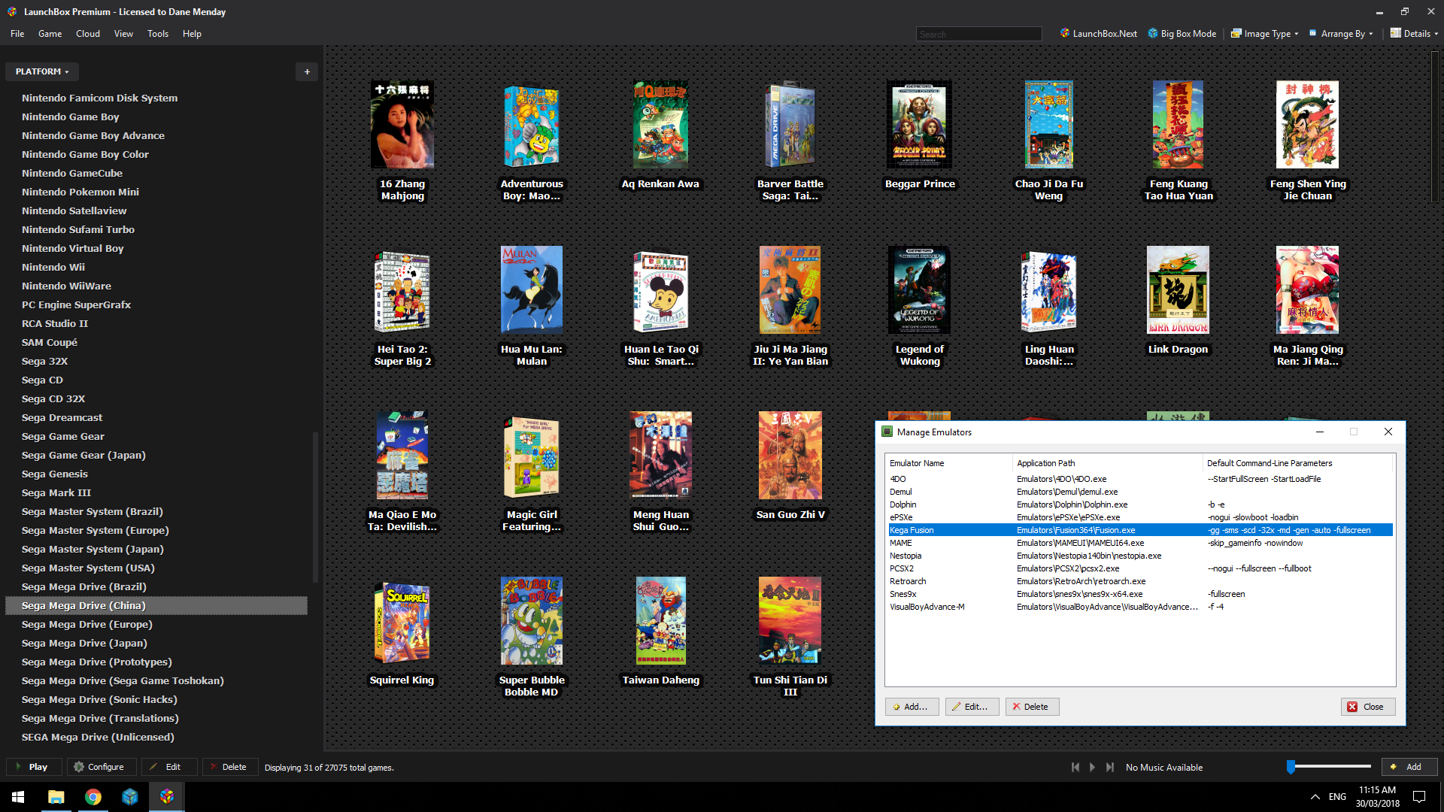Open the Image Type dropdown
Screen dimensions: 1444x812
point(1264,34)
